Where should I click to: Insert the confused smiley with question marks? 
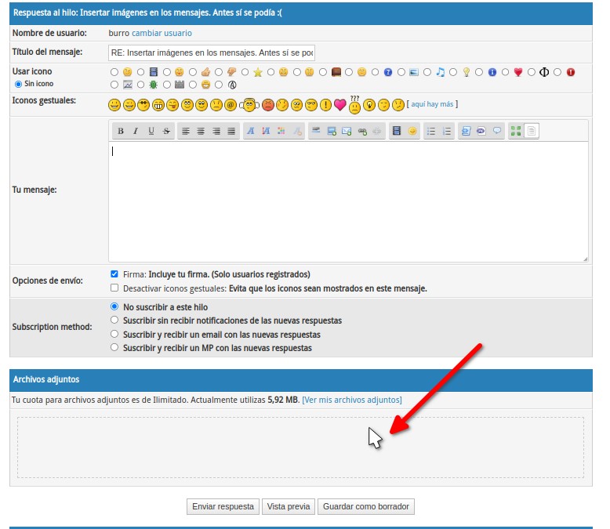click(x=354, y=105)
